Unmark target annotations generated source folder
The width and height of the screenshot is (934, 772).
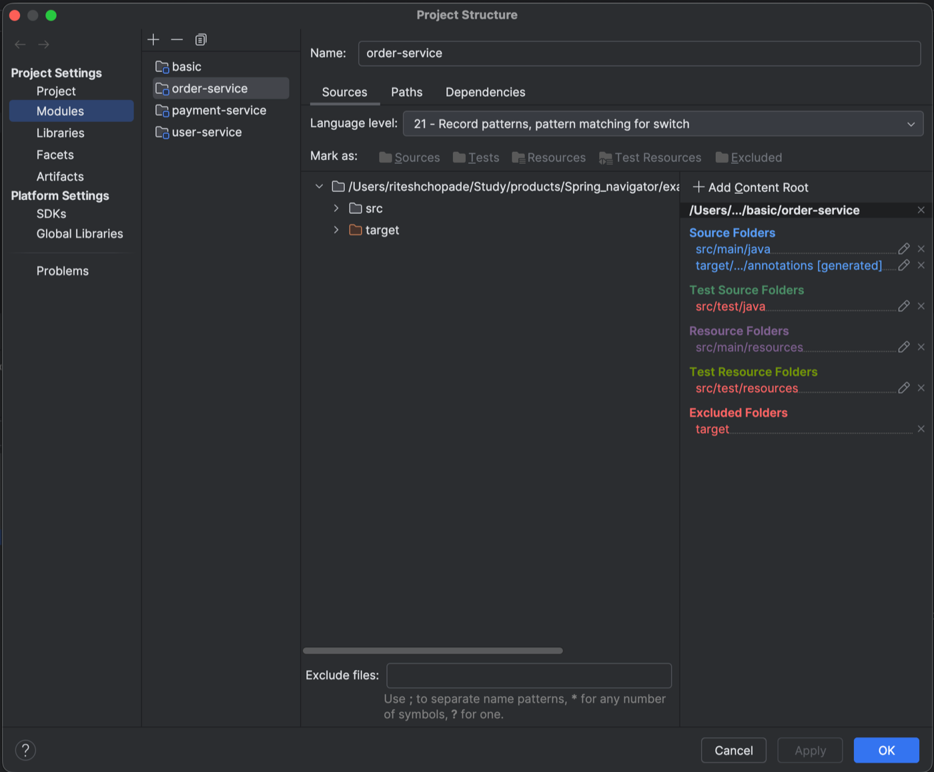pyautogui.click(x=921, y=265)
